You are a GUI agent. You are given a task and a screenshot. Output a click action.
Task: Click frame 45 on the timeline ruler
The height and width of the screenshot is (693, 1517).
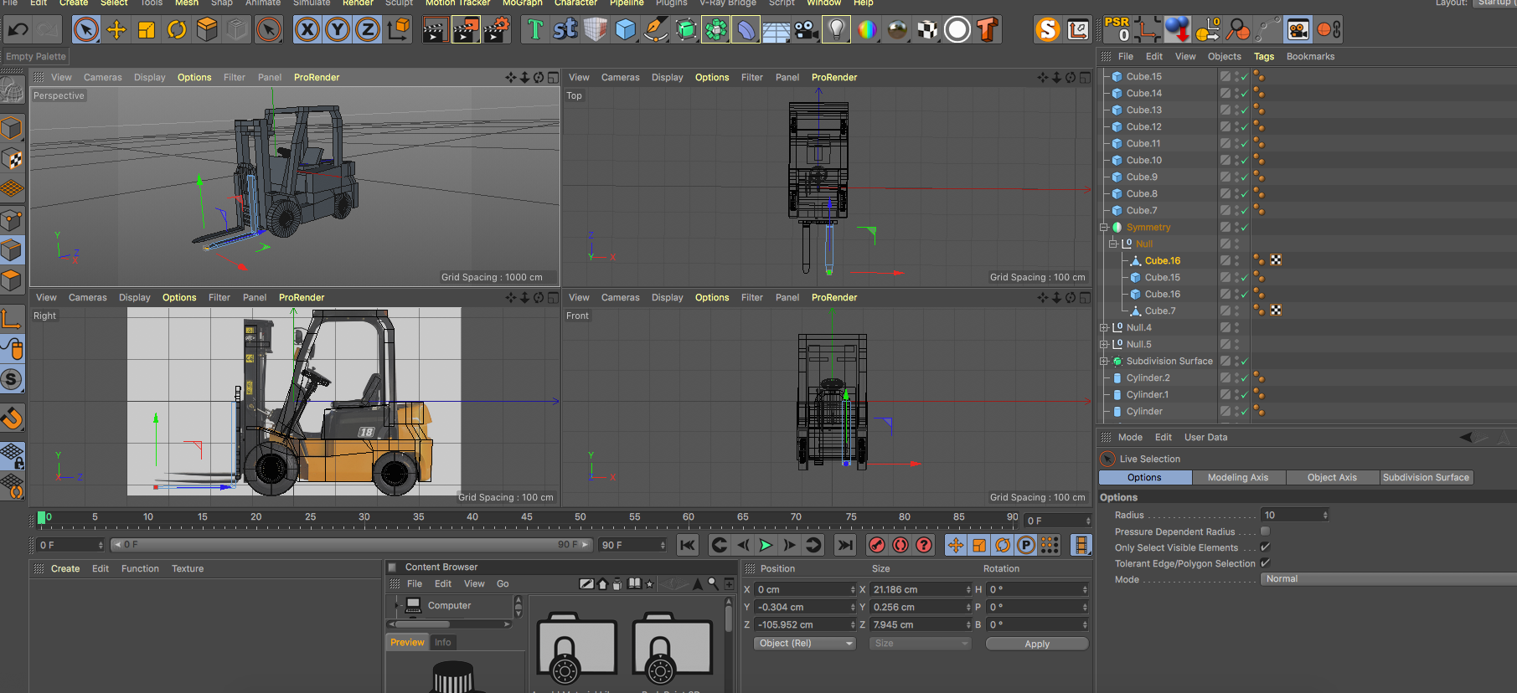(x=527, y=517)
